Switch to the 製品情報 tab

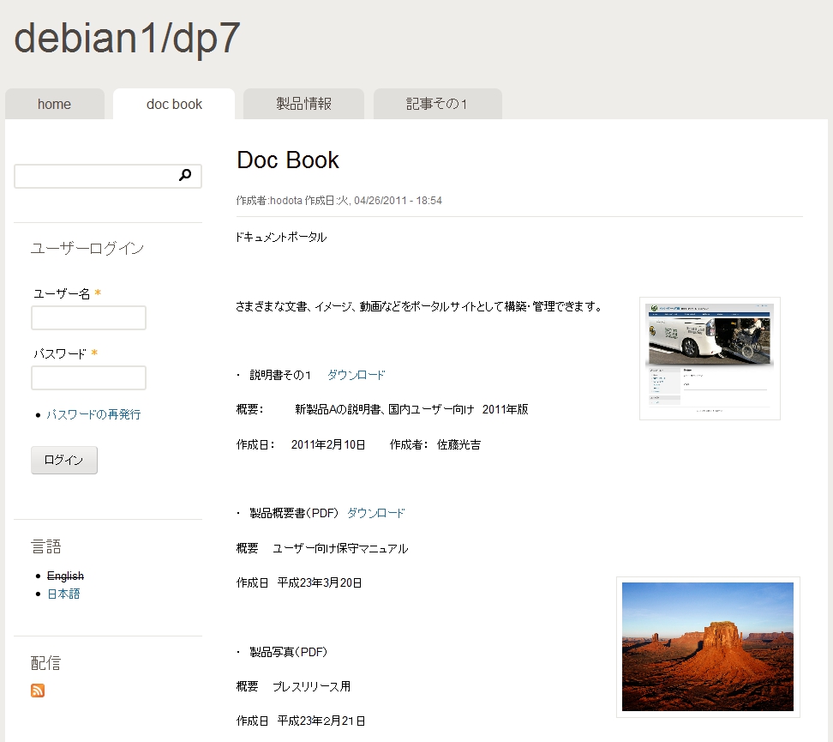[304, 104]
